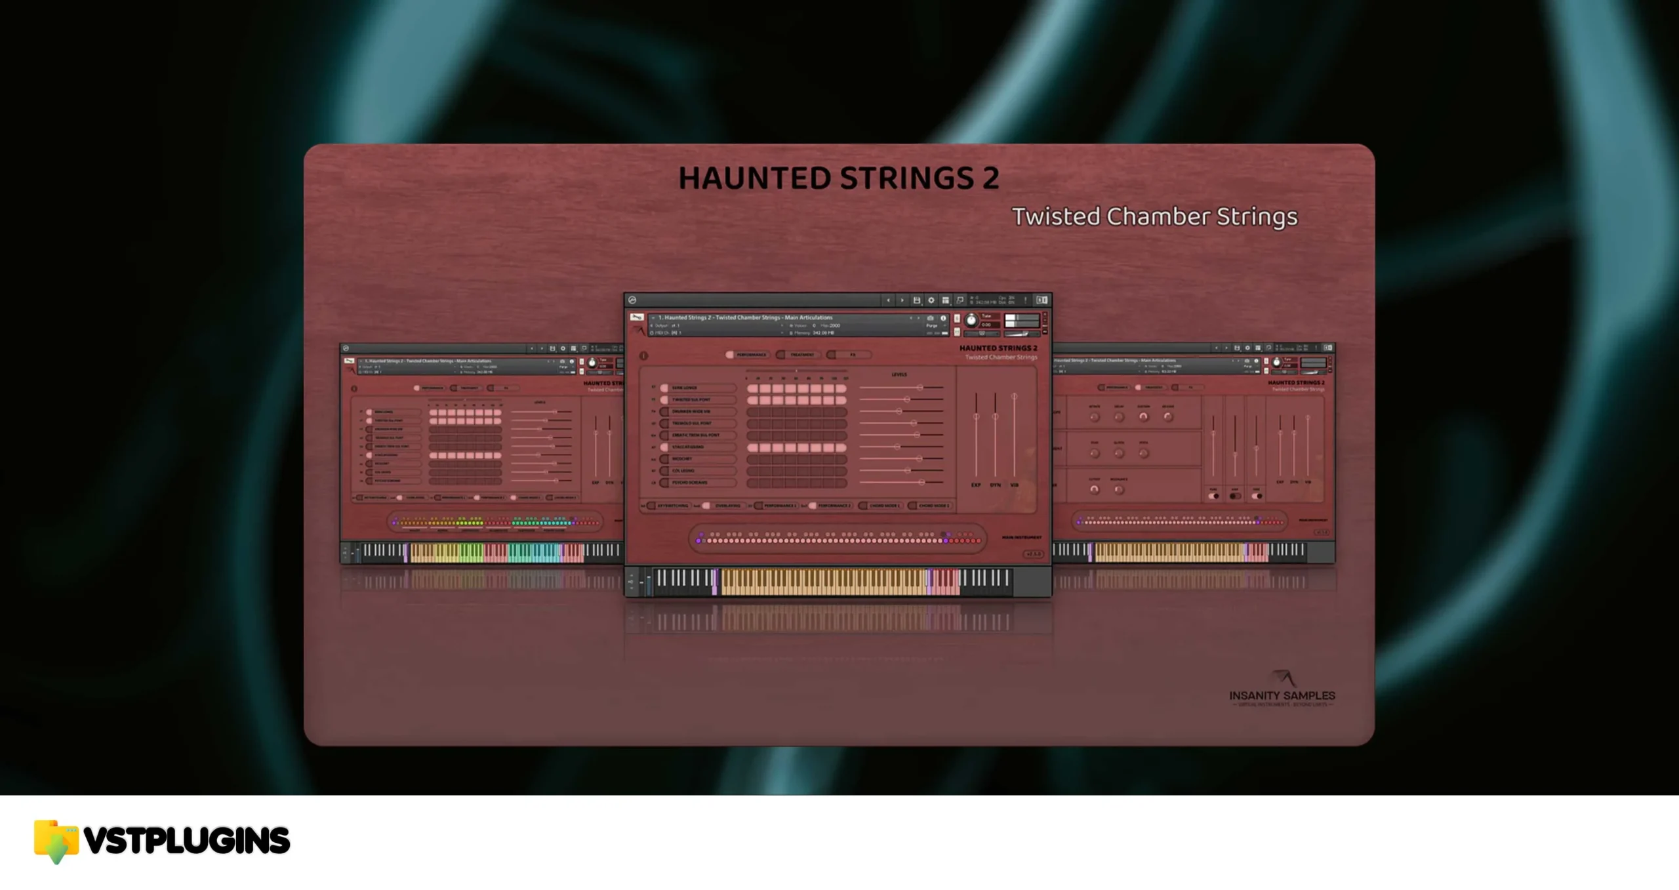Open the floppy-disk save menu in center window
This screenshot has height=890, width=1679.
917,300
